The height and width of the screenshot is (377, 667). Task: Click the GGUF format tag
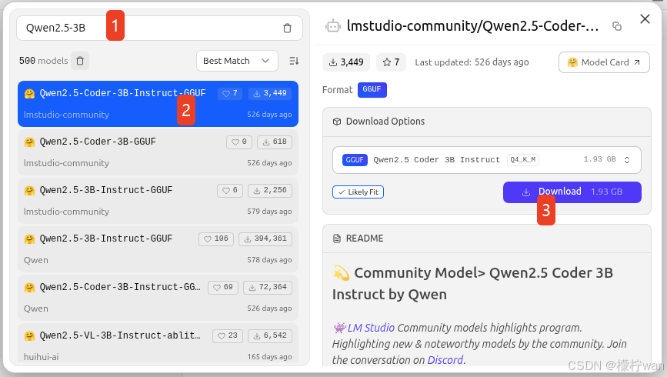(x=372, y=89)
